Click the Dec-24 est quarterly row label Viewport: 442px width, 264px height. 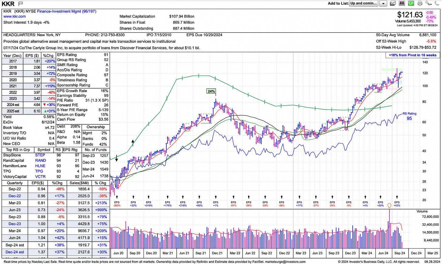pos(15,252)
